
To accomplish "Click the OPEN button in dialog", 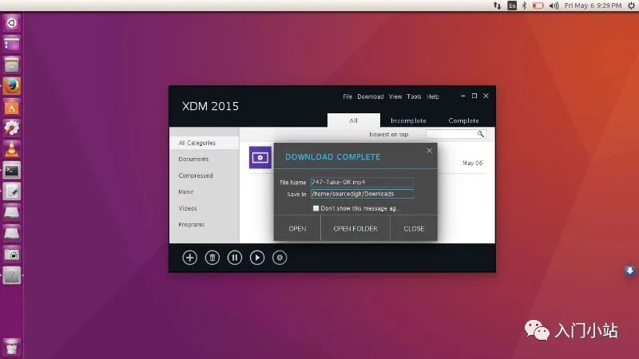I will (297, 228).
